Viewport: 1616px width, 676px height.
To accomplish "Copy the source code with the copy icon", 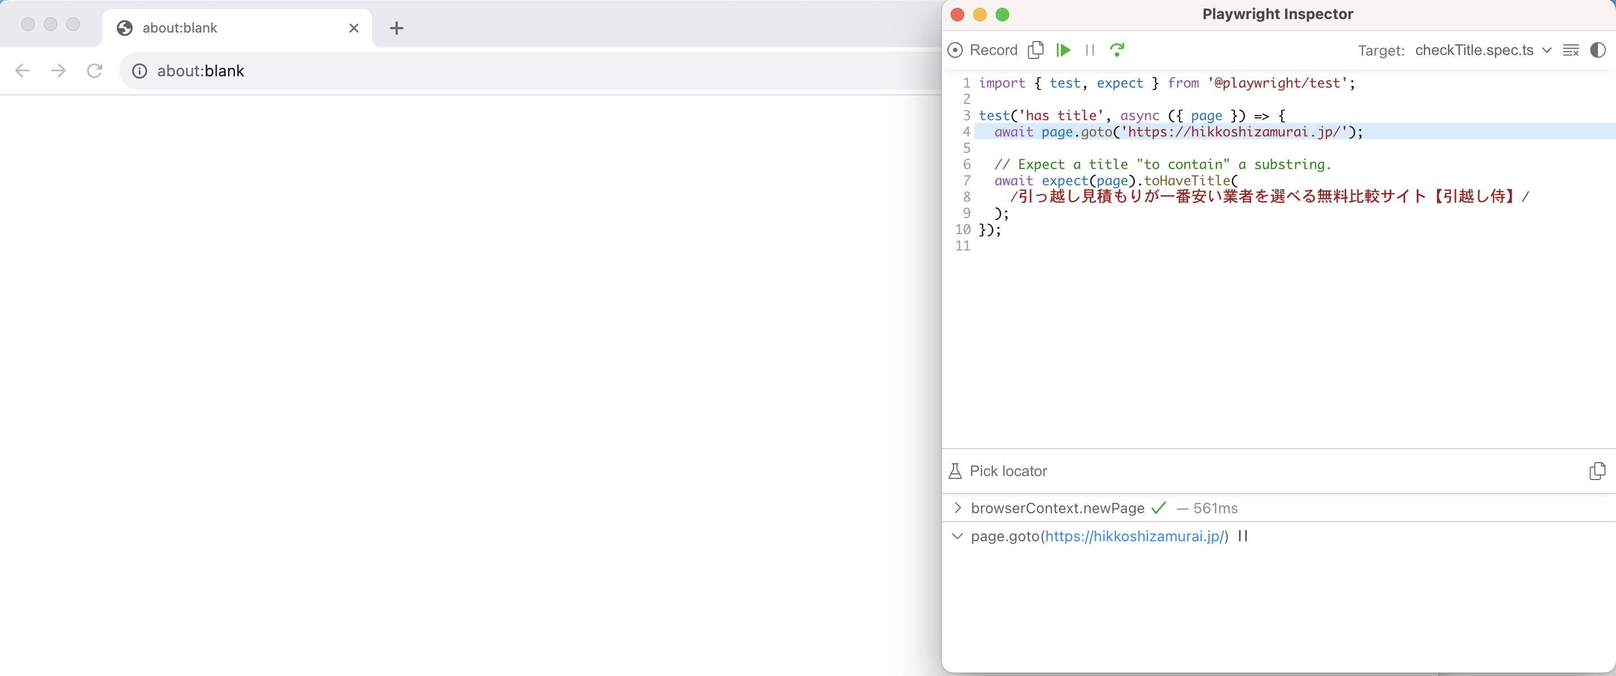I will (1036, 49).
